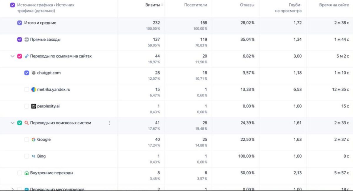353x191 pixels.
Task: Select the Bing row checkbox
Action: pos(27,156)
